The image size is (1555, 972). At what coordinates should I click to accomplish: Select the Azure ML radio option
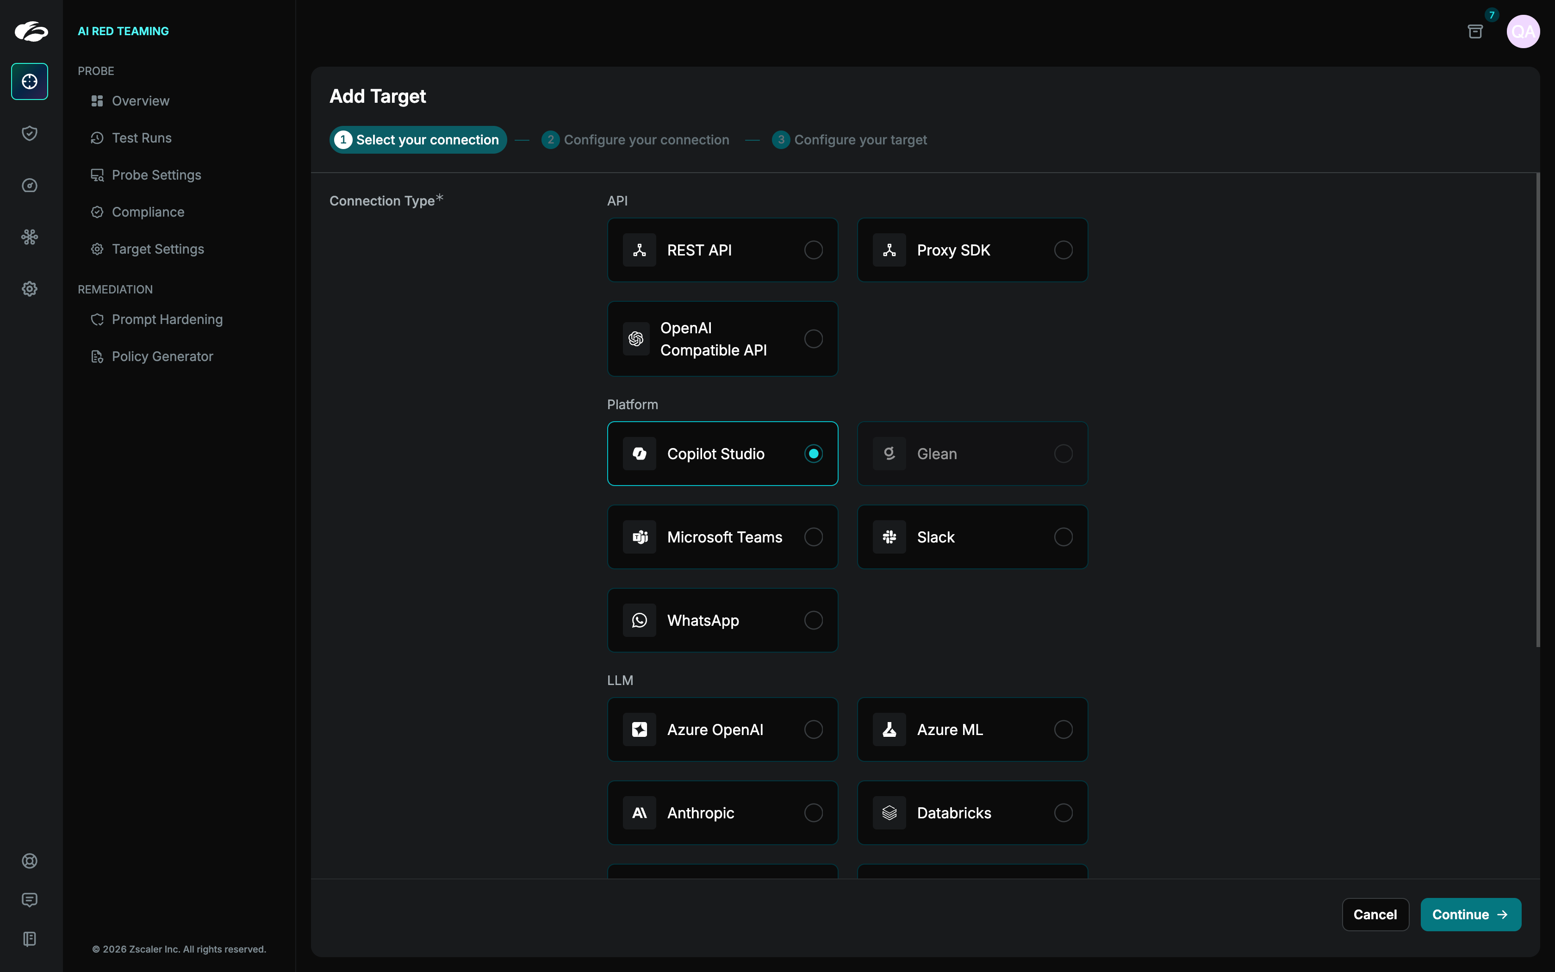coord(1063,729)
